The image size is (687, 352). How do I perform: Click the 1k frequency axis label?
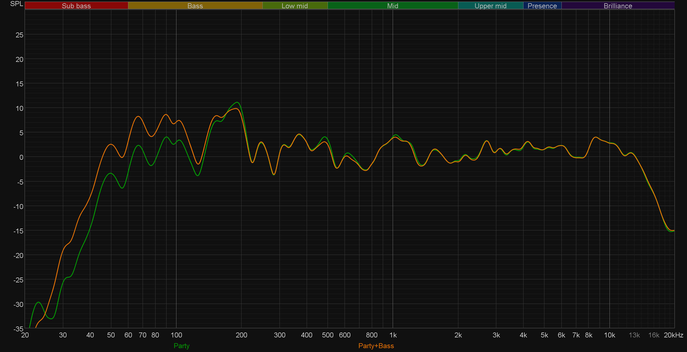(x=393, y=335)
